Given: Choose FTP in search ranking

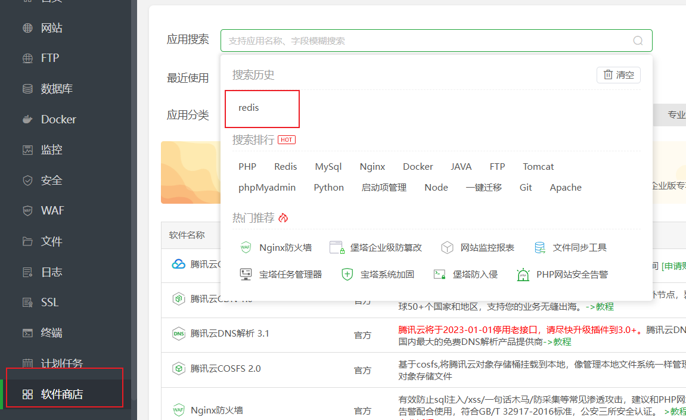Looking at the screenshot, I should click(x=497, y=167).
